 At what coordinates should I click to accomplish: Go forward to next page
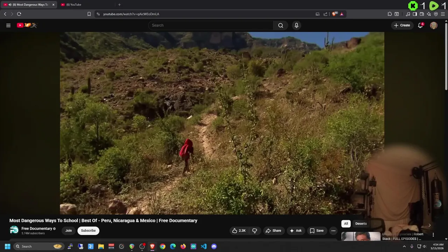coord(12,14)
